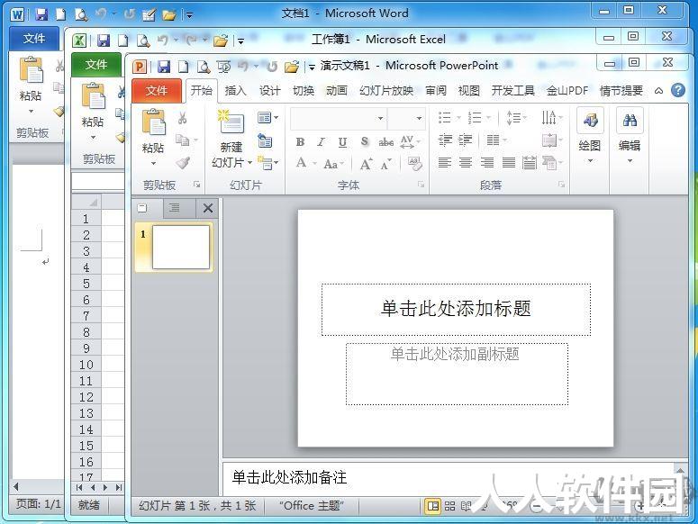Image resolution: width=698 pixels, height=524 pixels.
Task: Toggle Strikethrough formatting
Action: [386, 142]
